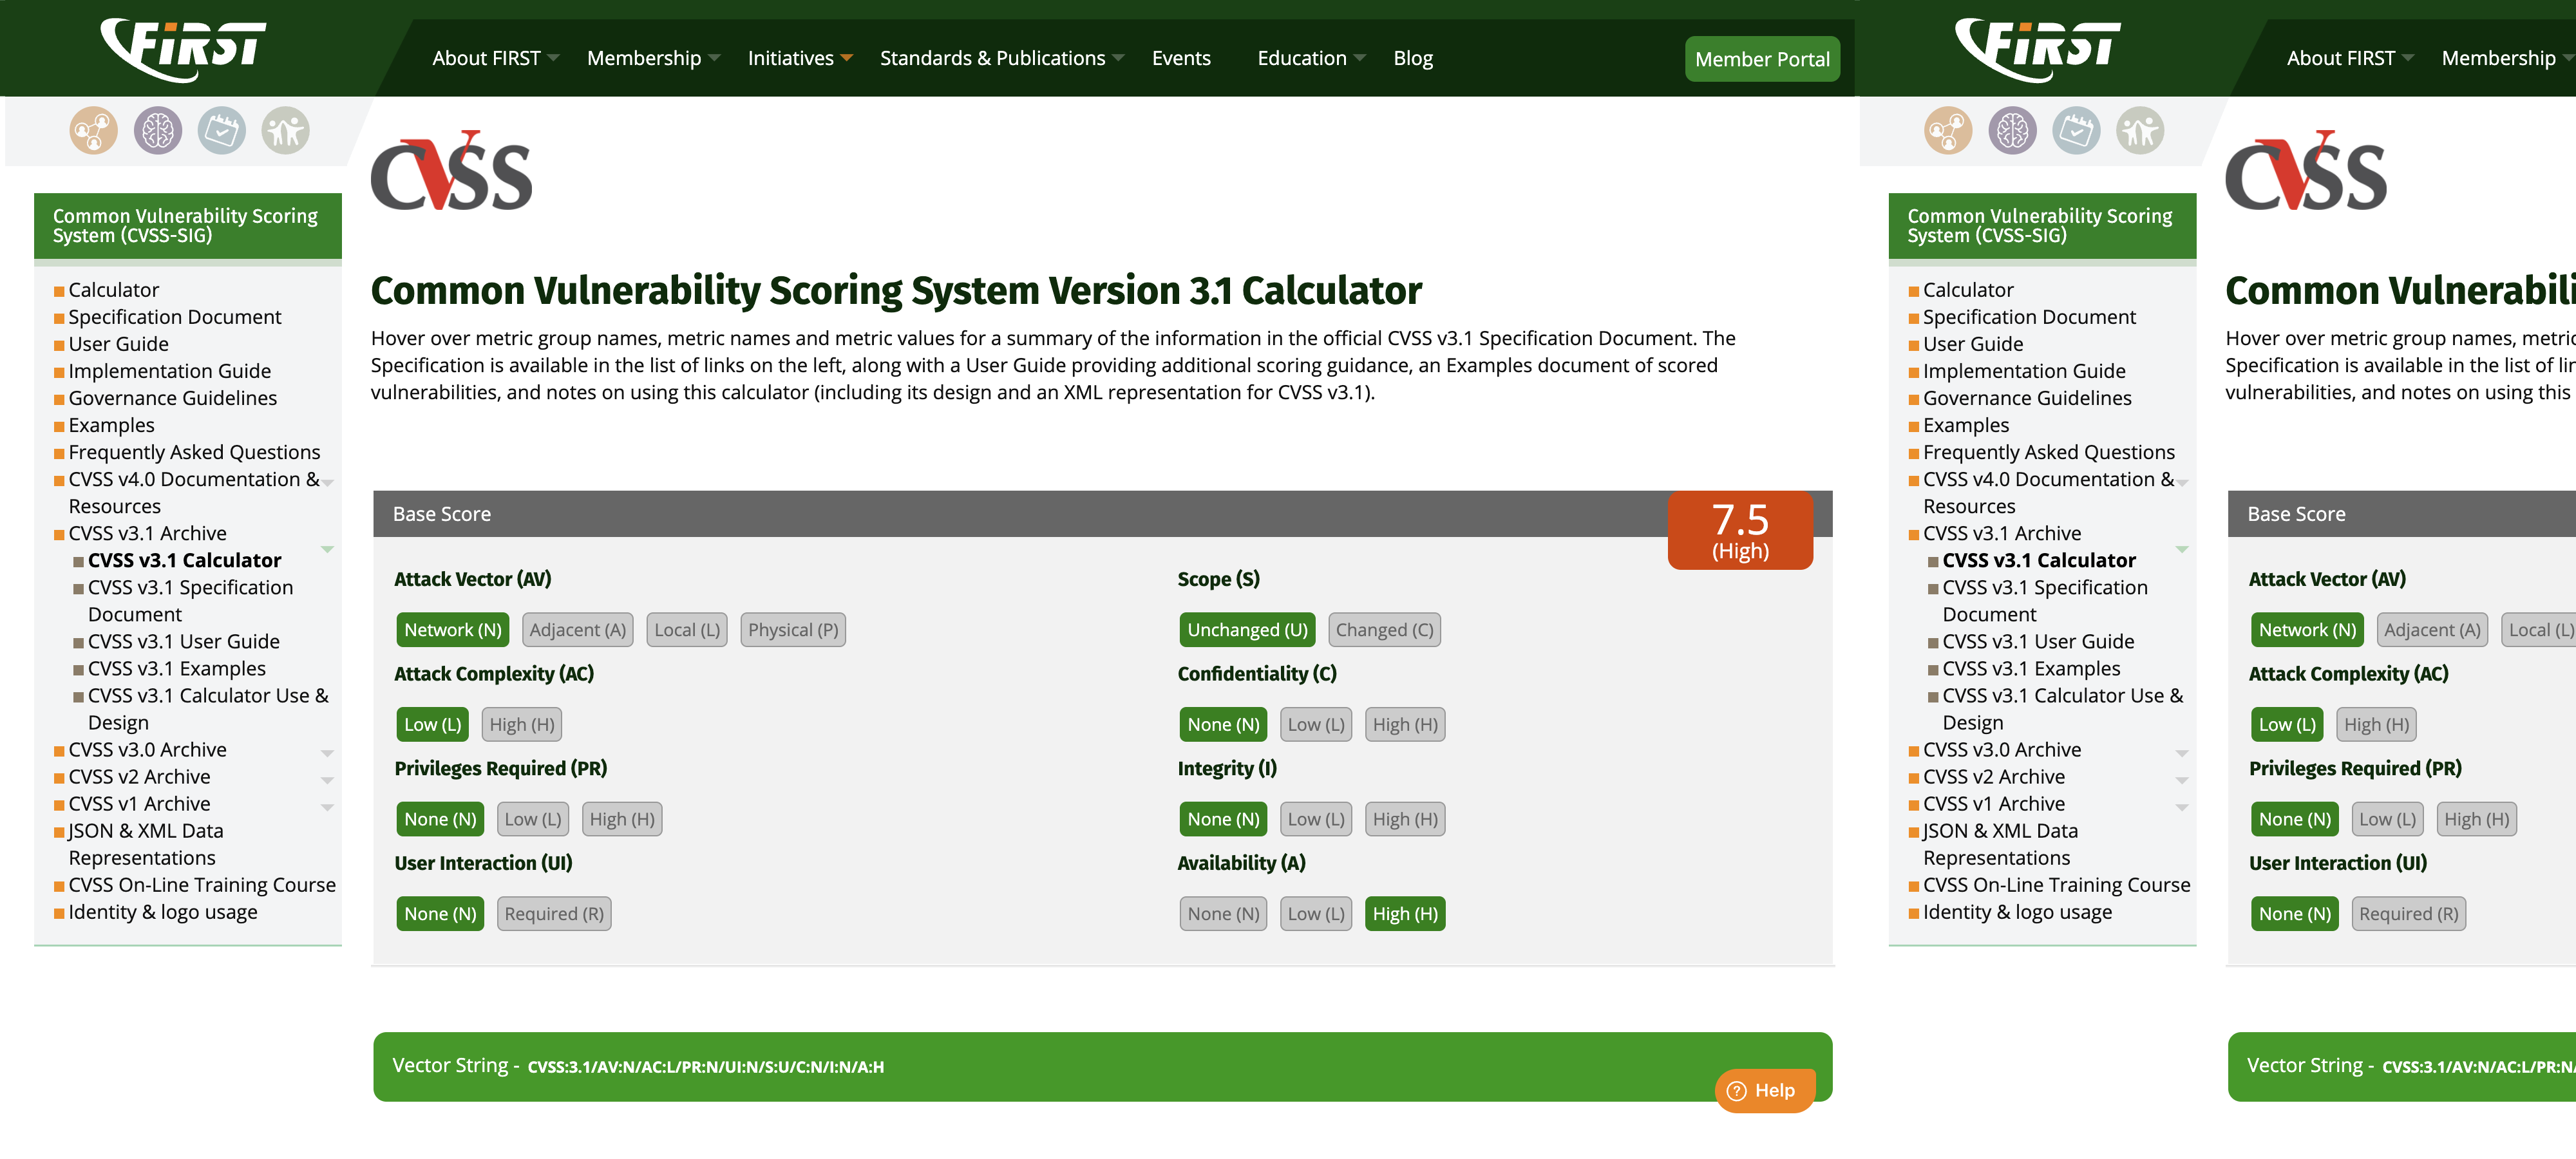Set Privileges Required to Low (L) in left window
Screen dimensions: 2576x1159
(x=533, y=819)
